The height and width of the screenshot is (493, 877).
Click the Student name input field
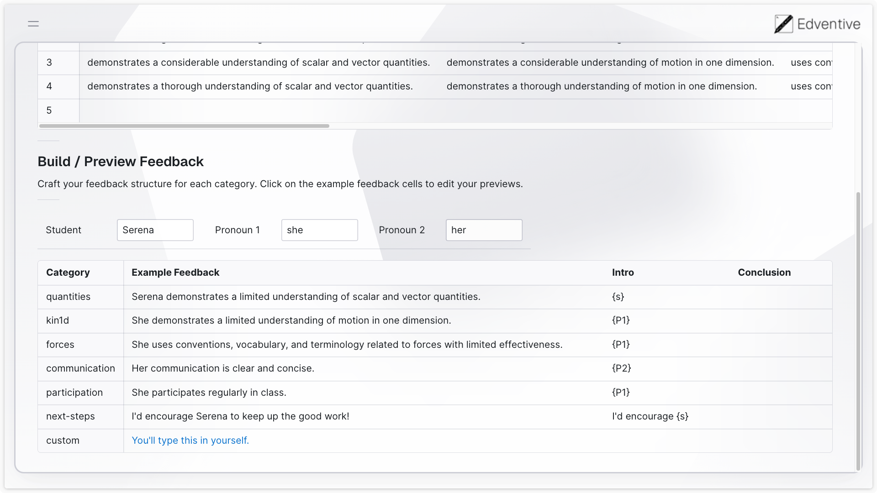click(x=155, y=230)
